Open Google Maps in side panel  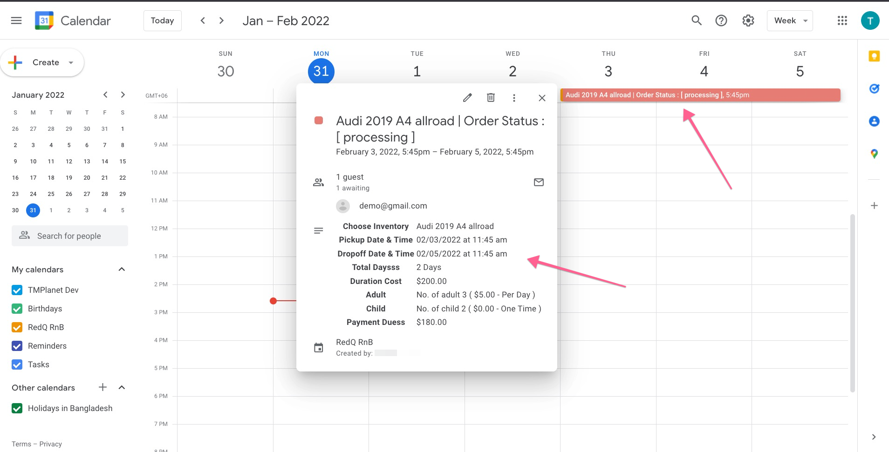tap(874, 154)
